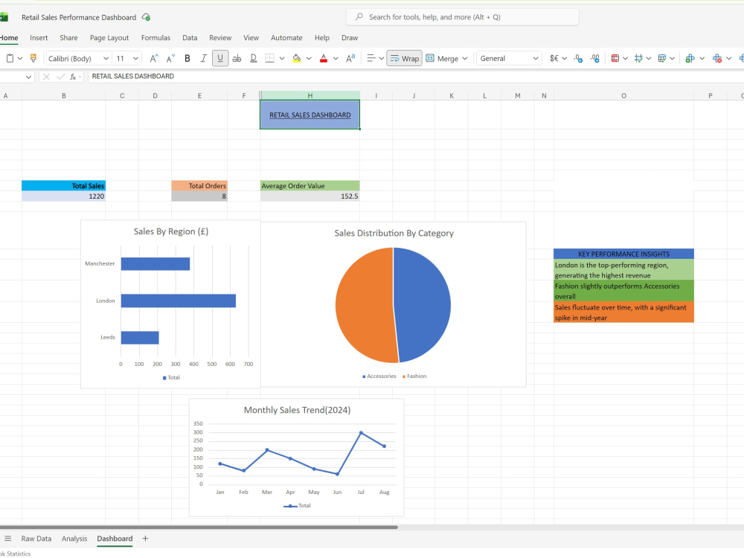The image size is (744, 558).
Task: Increase font size with the A-up icon
Action: [154, 58]
